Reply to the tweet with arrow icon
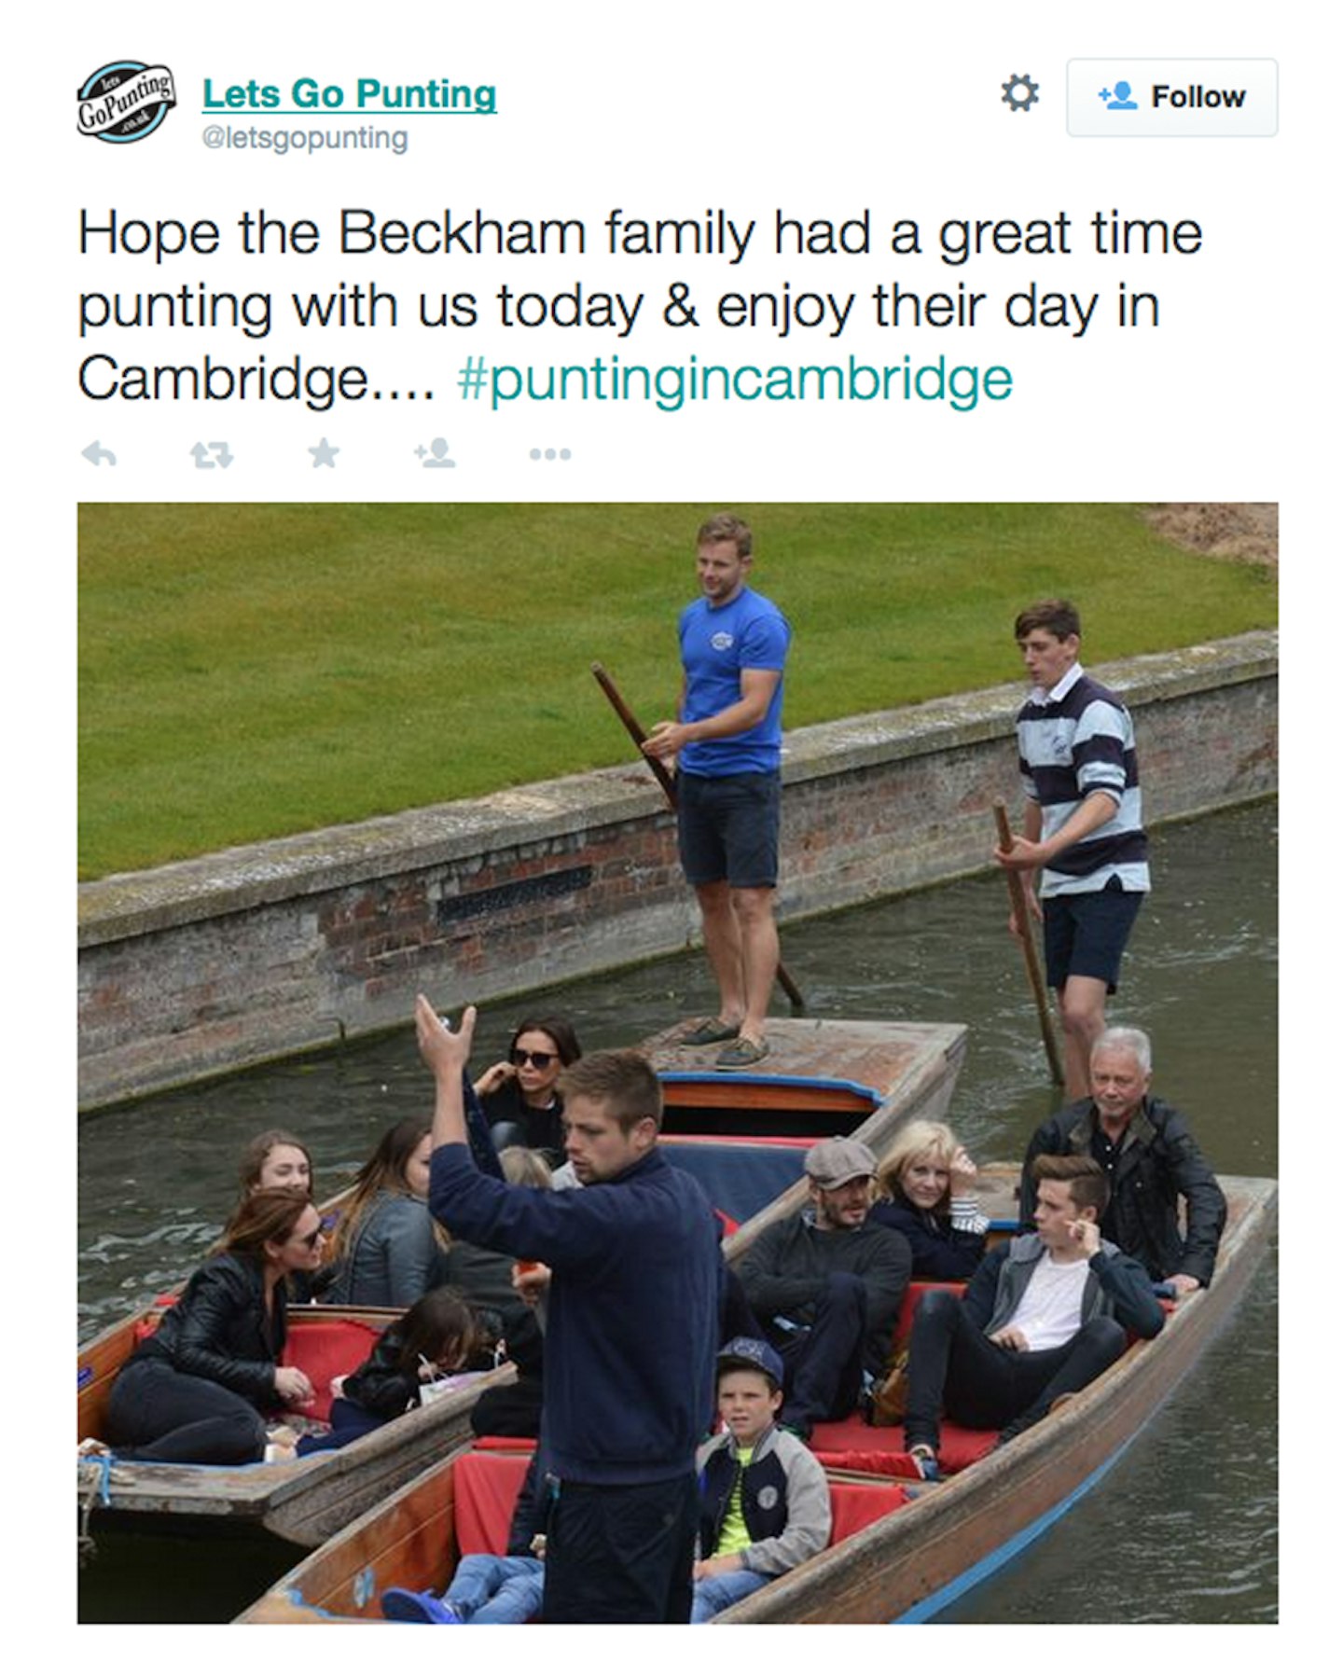Screen dimensions: 1343x1661 coord(99,454)
